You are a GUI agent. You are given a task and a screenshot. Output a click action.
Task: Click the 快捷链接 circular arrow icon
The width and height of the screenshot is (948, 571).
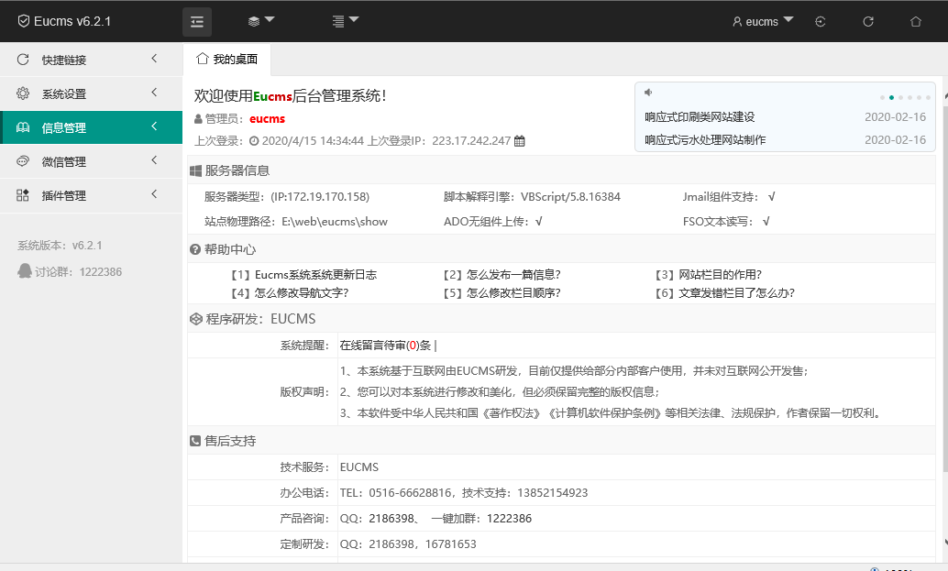(23, 60)
